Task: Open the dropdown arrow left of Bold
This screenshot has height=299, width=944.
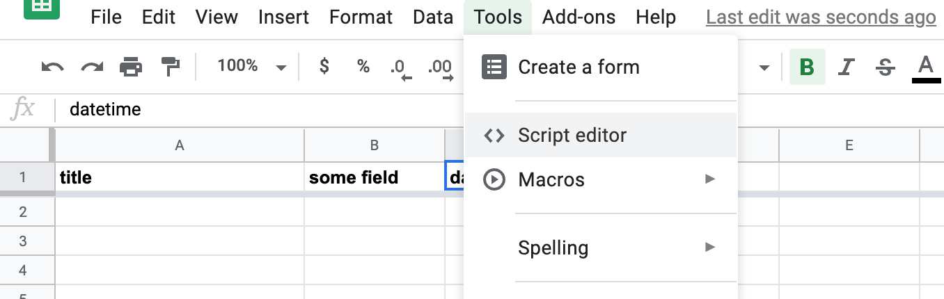Action: (x=764, y=68)
